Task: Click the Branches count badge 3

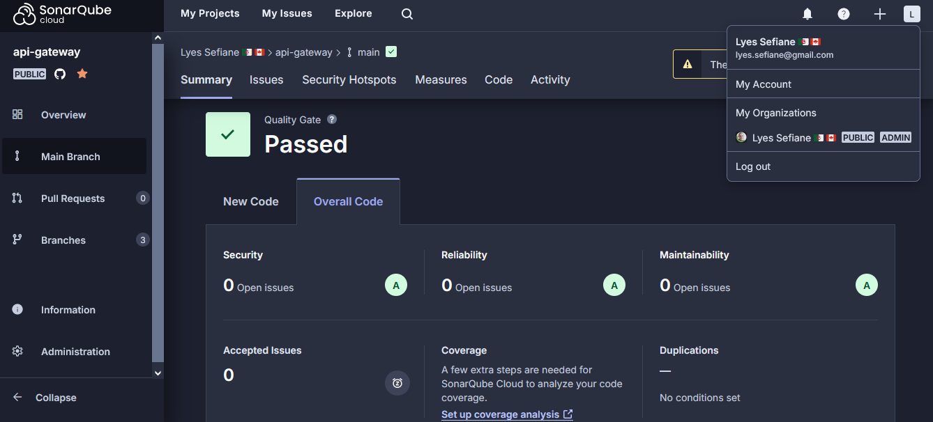Action: click(143, 240)
